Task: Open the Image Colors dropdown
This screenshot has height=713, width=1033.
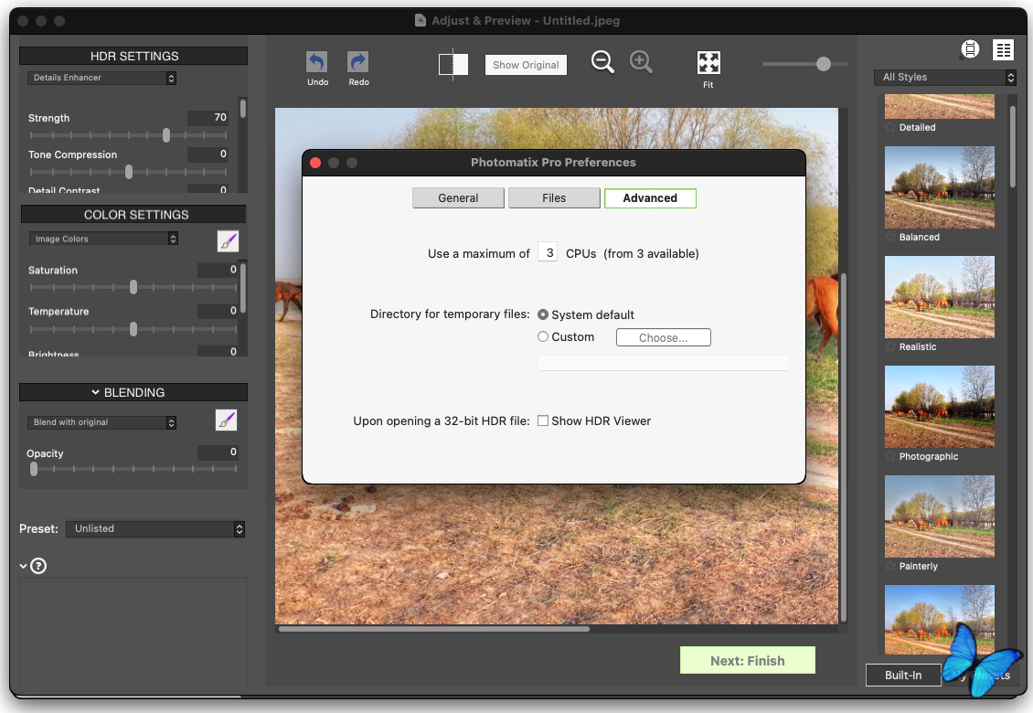Action: coord(103,239)
